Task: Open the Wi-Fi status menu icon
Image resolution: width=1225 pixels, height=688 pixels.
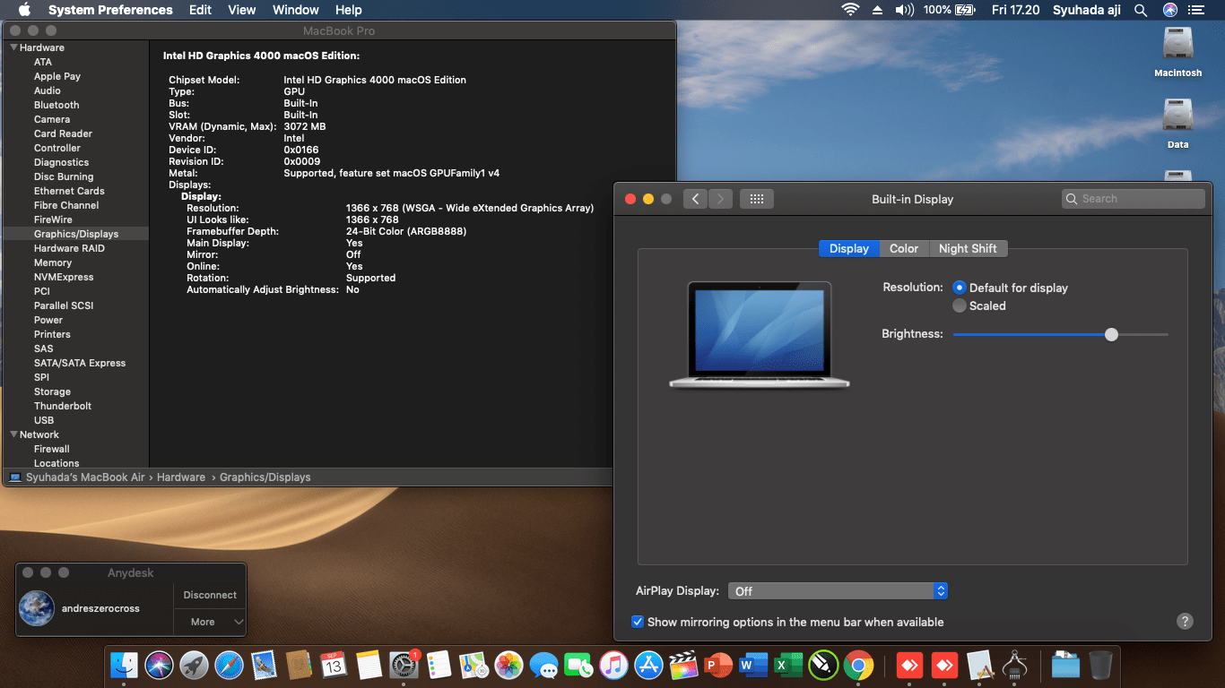Action: pyautogui.click(x=849, y=10)
